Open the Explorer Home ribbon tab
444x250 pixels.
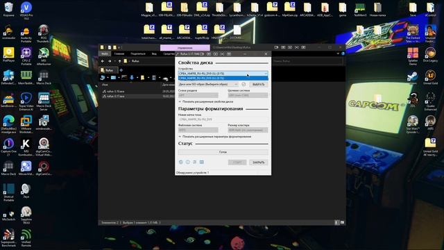(119, 53)
